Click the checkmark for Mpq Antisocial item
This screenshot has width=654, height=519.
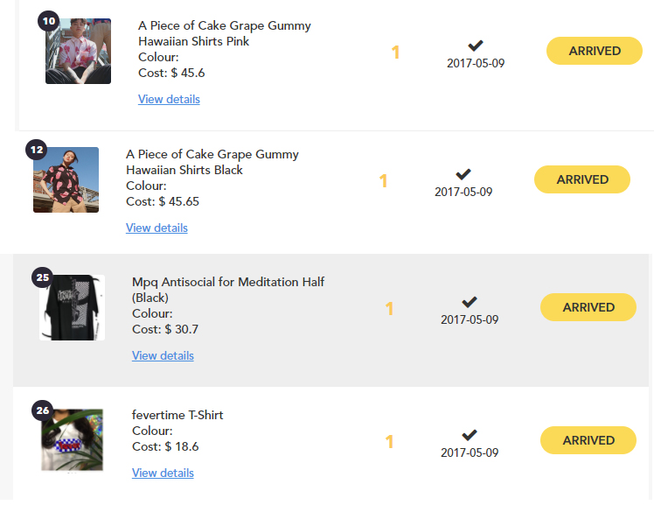pos(470,302)
